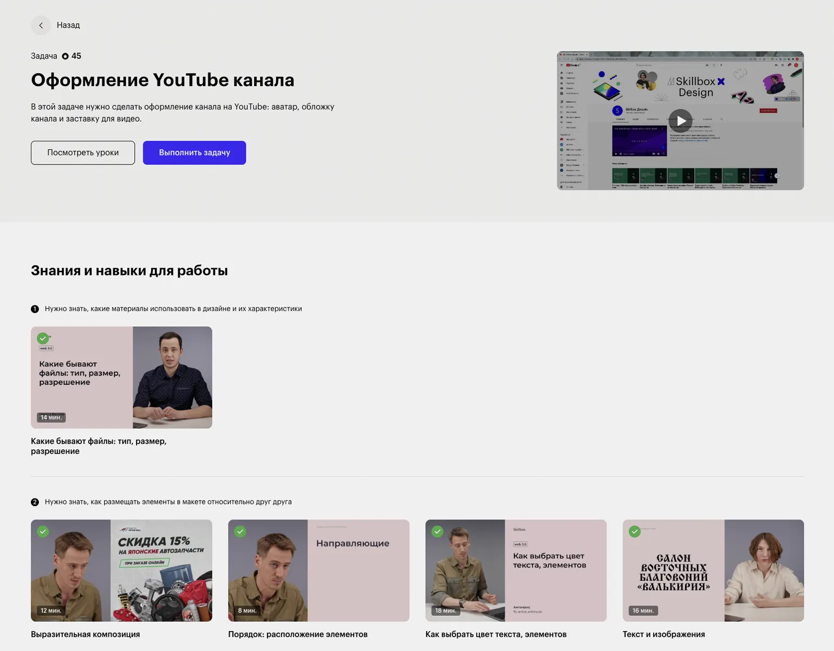The height and width of the screenshot is (651, 834).
Task: Open the 'Салон восточных благовоний' lesson thumbnail
Action: 713,570
